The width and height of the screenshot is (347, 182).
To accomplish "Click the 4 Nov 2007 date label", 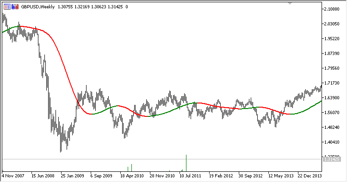I will 13,176.
